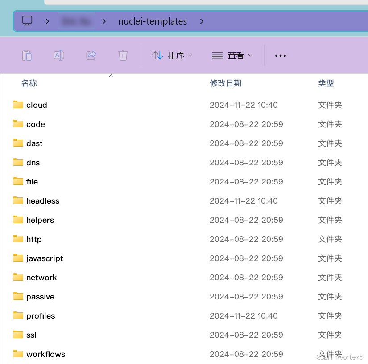The width and height of the screenshot is (368, 364).
Task: Sort by 类型 column header
Action: (326, 83)
